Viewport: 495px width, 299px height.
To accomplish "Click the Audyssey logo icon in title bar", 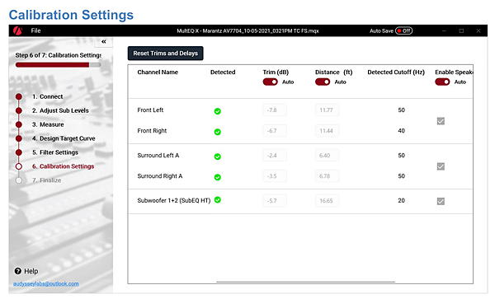I will point(18,30).
